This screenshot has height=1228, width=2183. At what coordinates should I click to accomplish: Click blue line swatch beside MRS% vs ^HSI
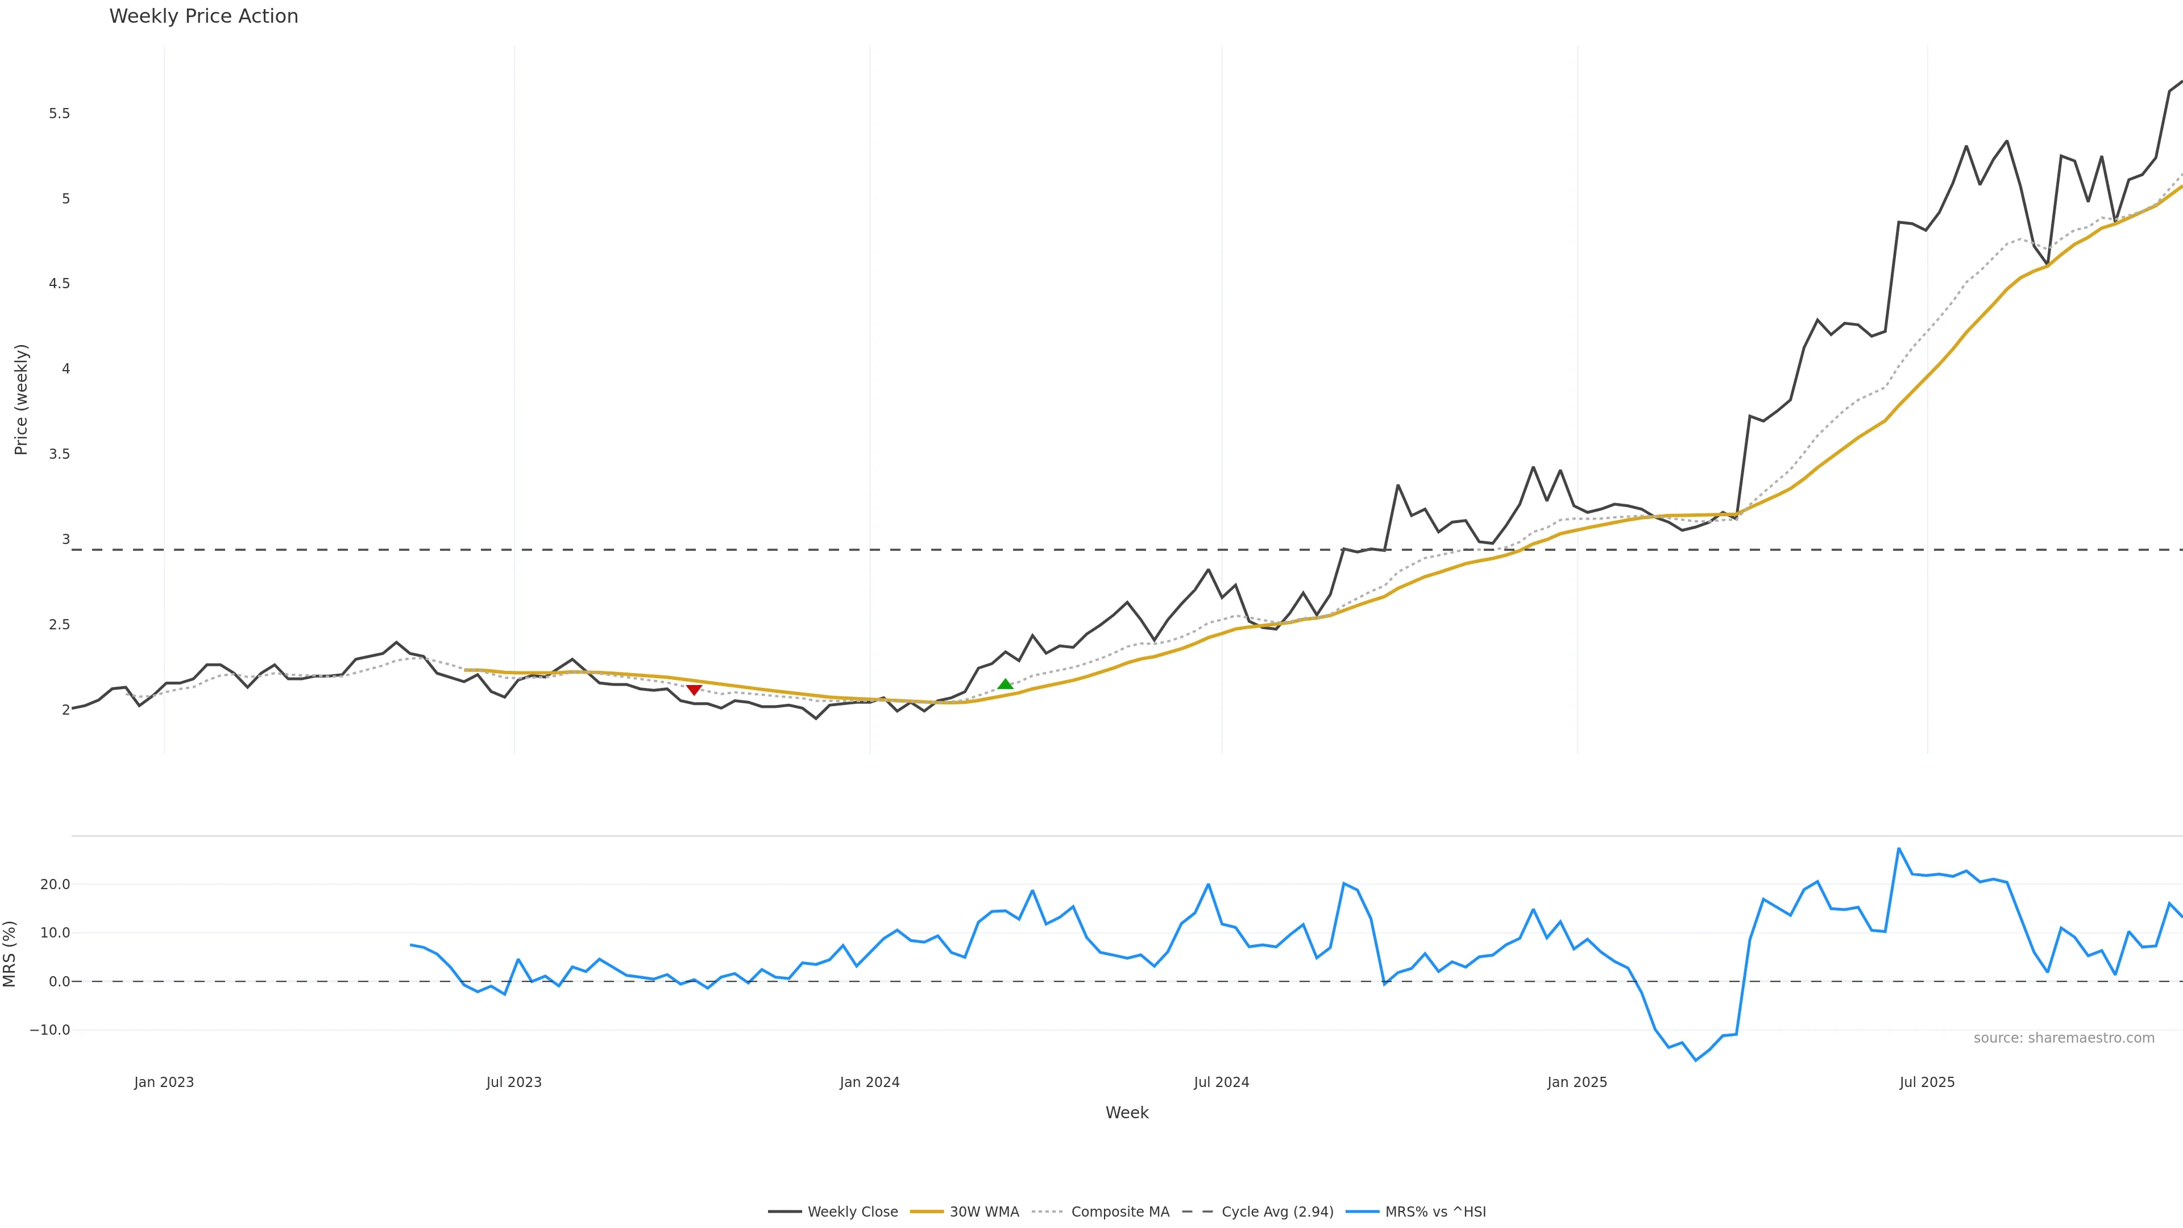pyautogui.click(x=1362, y=1212)
